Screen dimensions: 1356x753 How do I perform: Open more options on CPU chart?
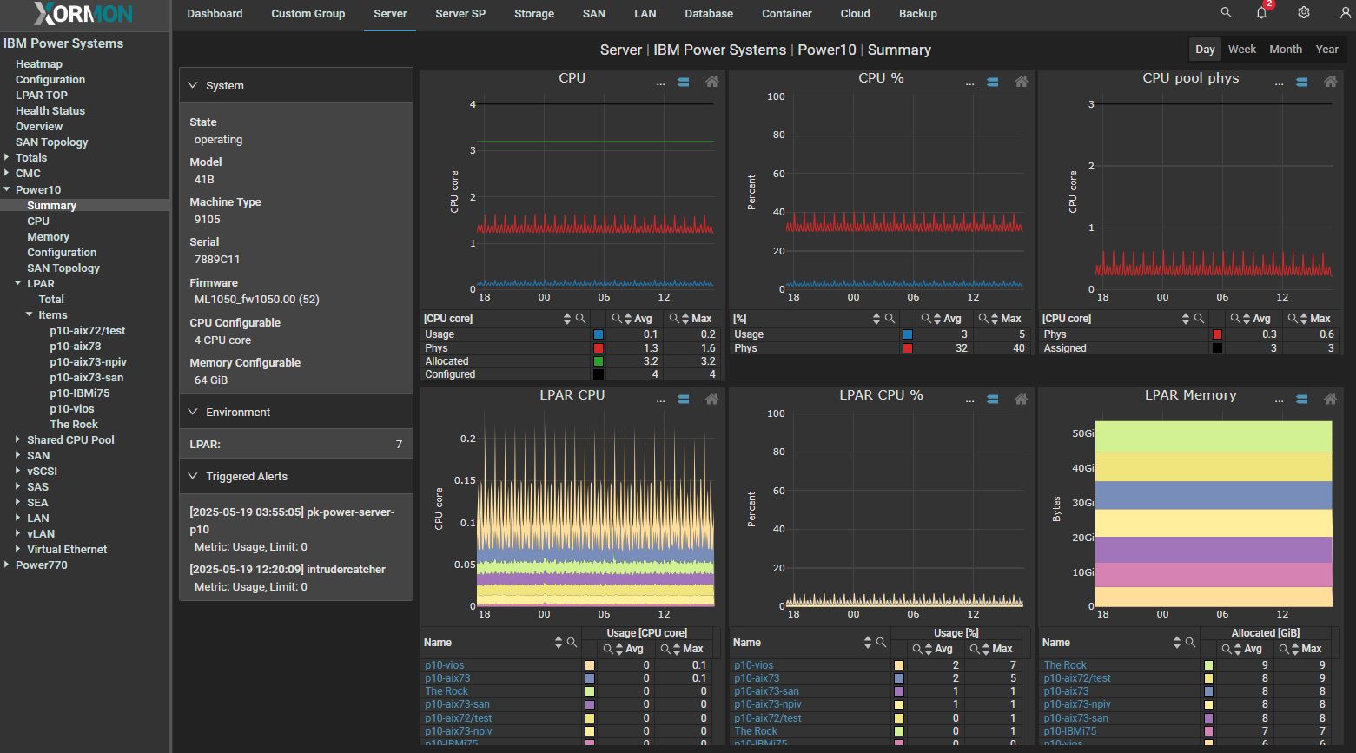pyautogui.click(x=661, y=83)
